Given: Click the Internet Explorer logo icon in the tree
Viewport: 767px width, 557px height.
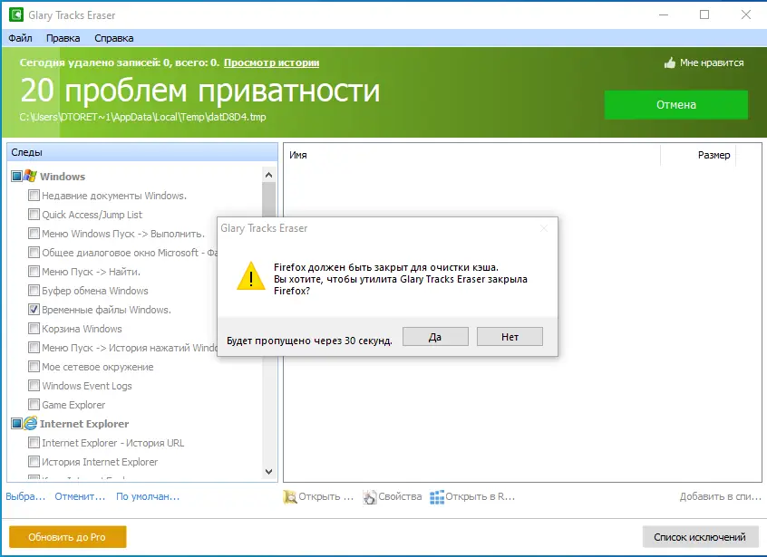Looking at the screenshot, I should tap(30, 423).
